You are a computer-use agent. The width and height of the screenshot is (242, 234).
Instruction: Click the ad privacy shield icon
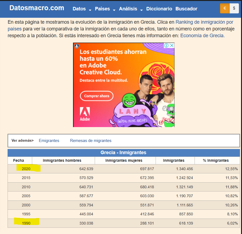pos(77,46)
